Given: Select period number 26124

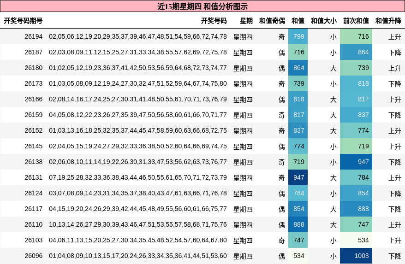Looking at the screenshot, I should (x=34, y=193).
